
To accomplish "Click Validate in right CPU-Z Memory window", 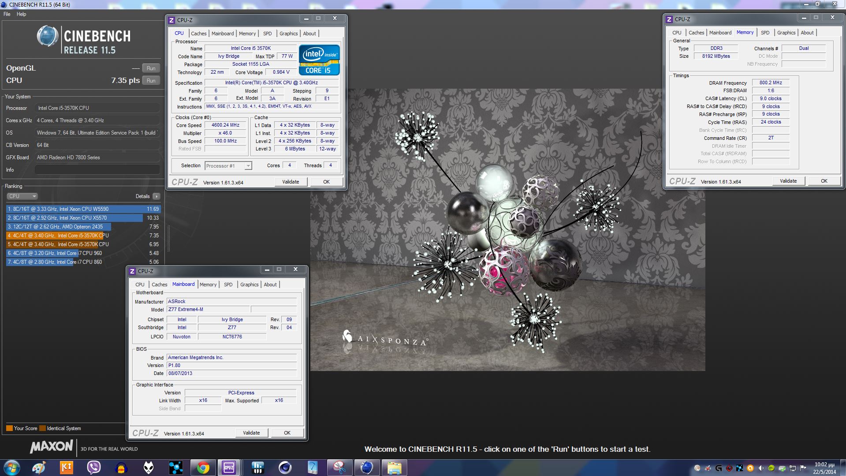I will point(788,181).
